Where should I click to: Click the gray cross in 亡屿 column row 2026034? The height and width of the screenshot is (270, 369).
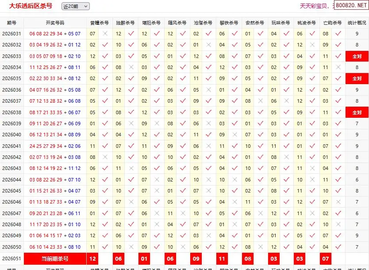click(338, 67)
